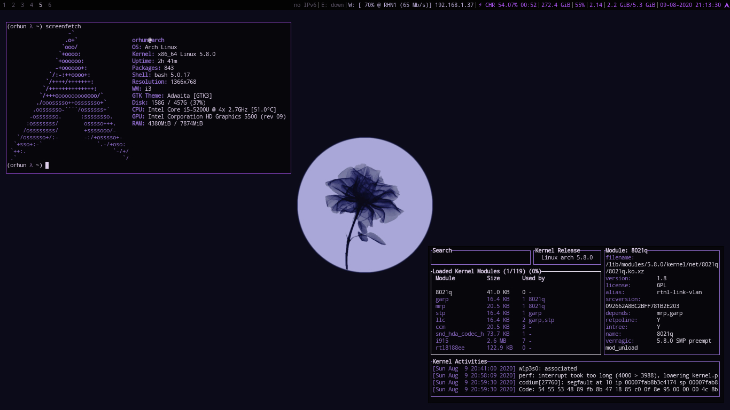This screenshot has height=410, width=730.
Task: Select the 8021q module row
Action: (516, 293)
